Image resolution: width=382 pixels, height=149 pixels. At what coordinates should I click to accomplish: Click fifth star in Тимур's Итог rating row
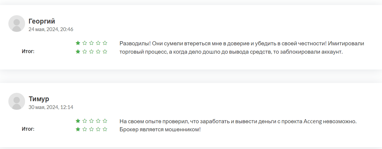click(105, 129)
